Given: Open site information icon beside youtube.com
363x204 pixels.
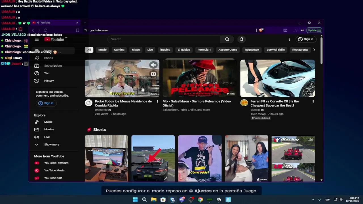Looking at the screenshot, I should [86, 30].
